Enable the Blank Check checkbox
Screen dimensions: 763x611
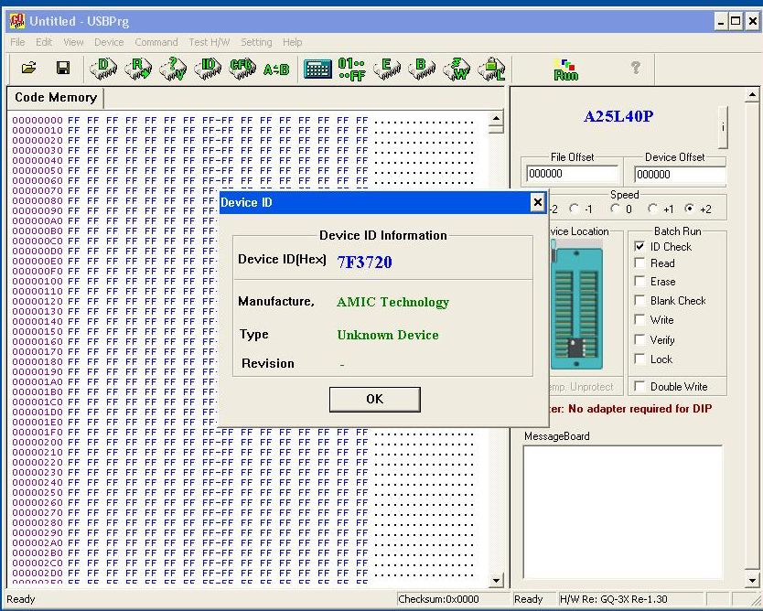640,301
